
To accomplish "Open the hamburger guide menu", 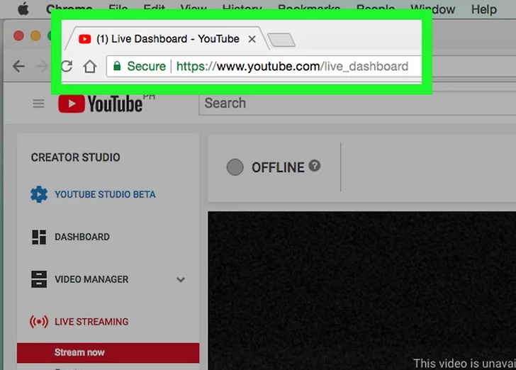I will [x=38, y=103].
